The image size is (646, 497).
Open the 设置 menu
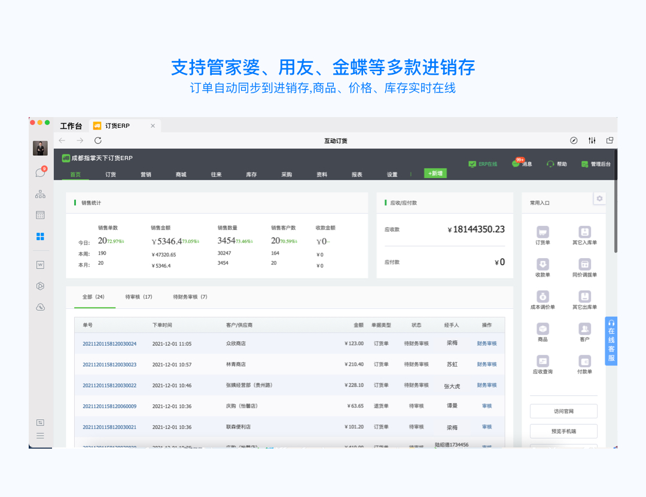pyautogui.click(x=392, y=174)
